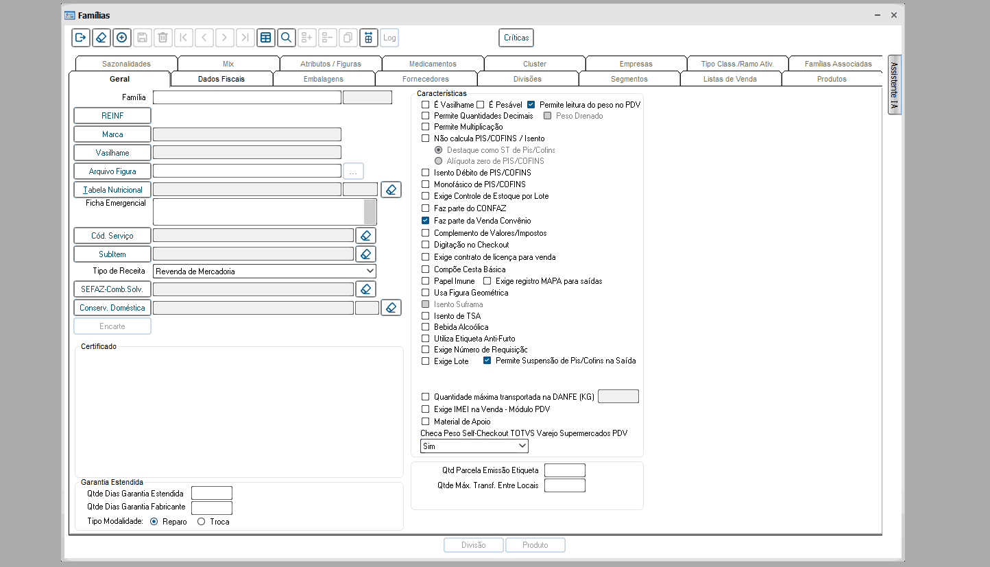The width and height of the screenshot is (990, 567).
Task: Clear the Tabela Nutricional field with its eraser
Action: pos(391,190)
